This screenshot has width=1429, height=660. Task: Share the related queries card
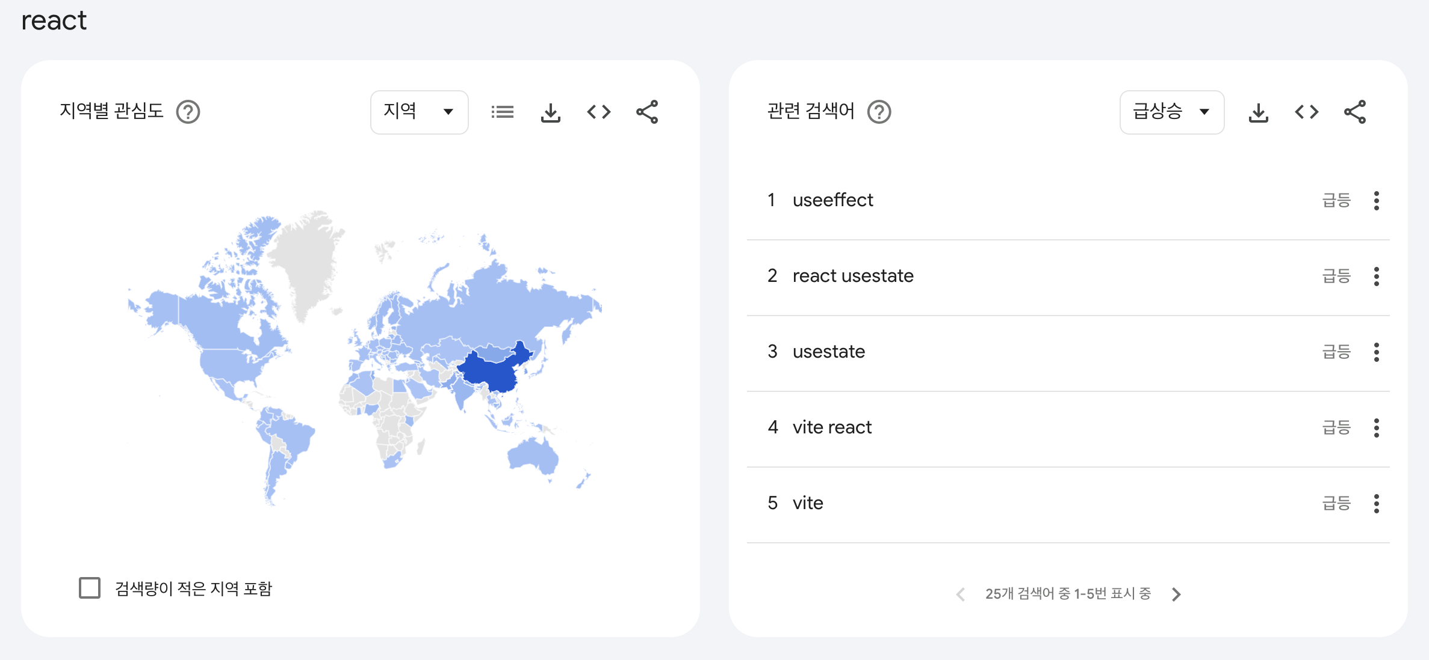pos(1355,112)
